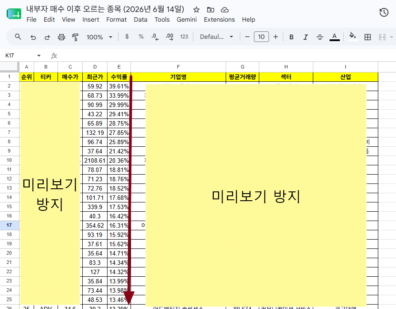The image size is (396, 309).
Task: Open text color picker
Action: (x=334, y=37)
